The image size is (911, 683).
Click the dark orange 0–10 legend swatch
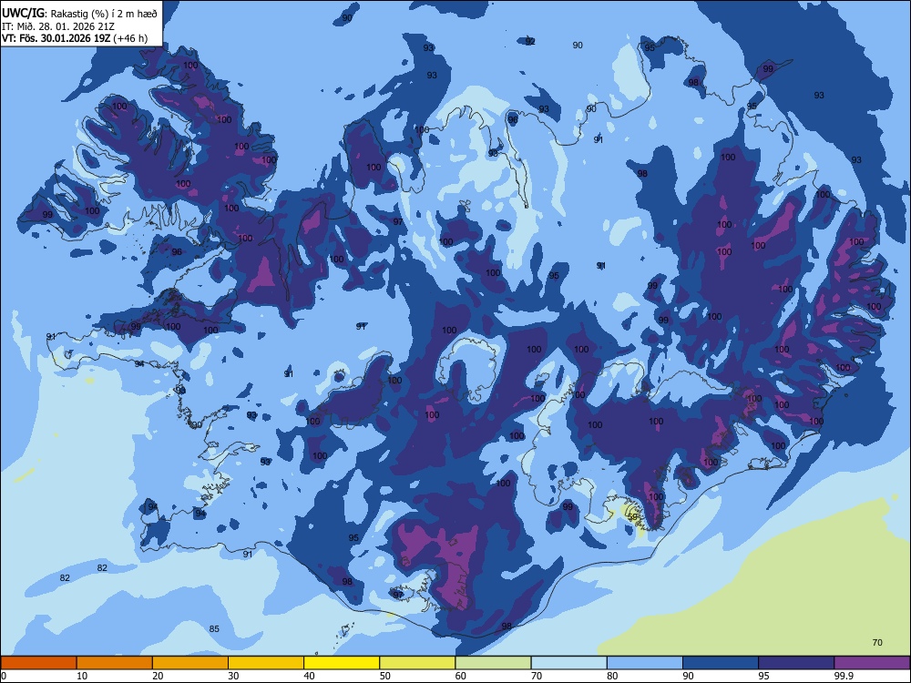pos(38,663)
